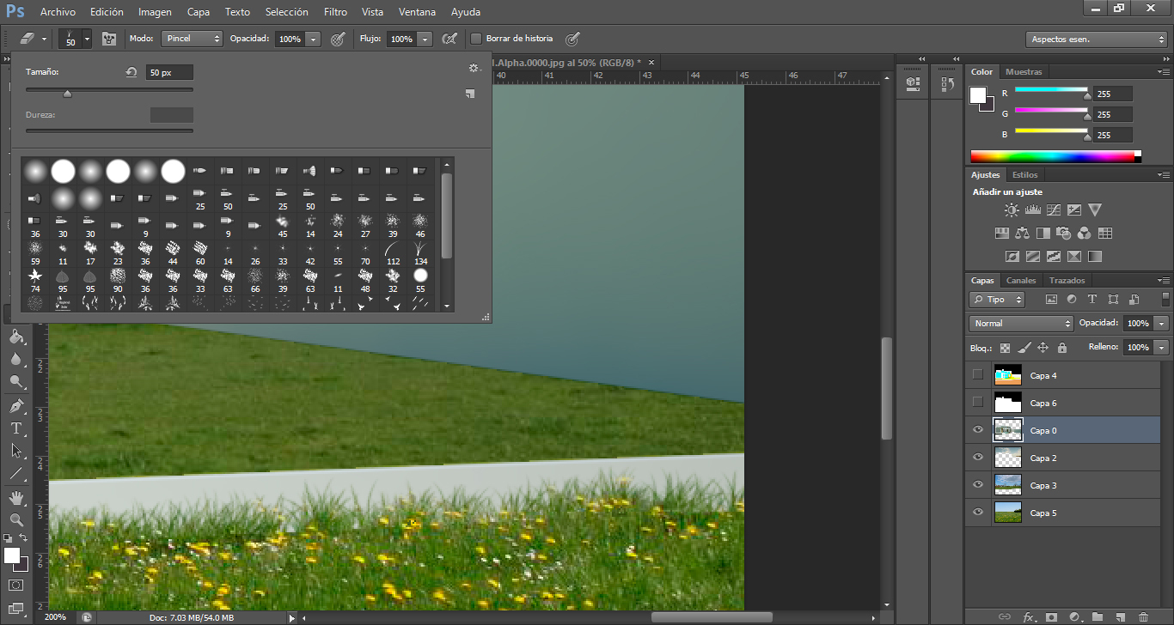Image resolution: width=1174 pixels, height=625 pixels.
Task: Open the layer styles fx menu
Action: [x=1029, y=617]
